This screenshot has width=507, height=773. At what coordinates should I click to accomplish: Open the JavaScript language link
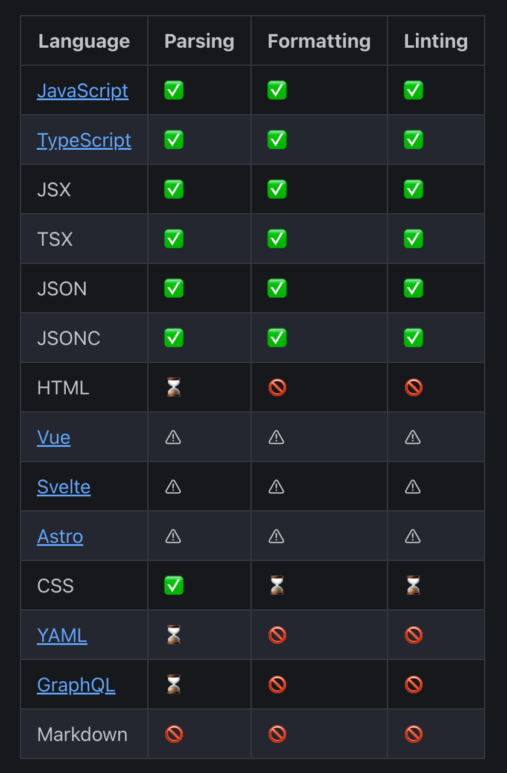tap(83, 91)
